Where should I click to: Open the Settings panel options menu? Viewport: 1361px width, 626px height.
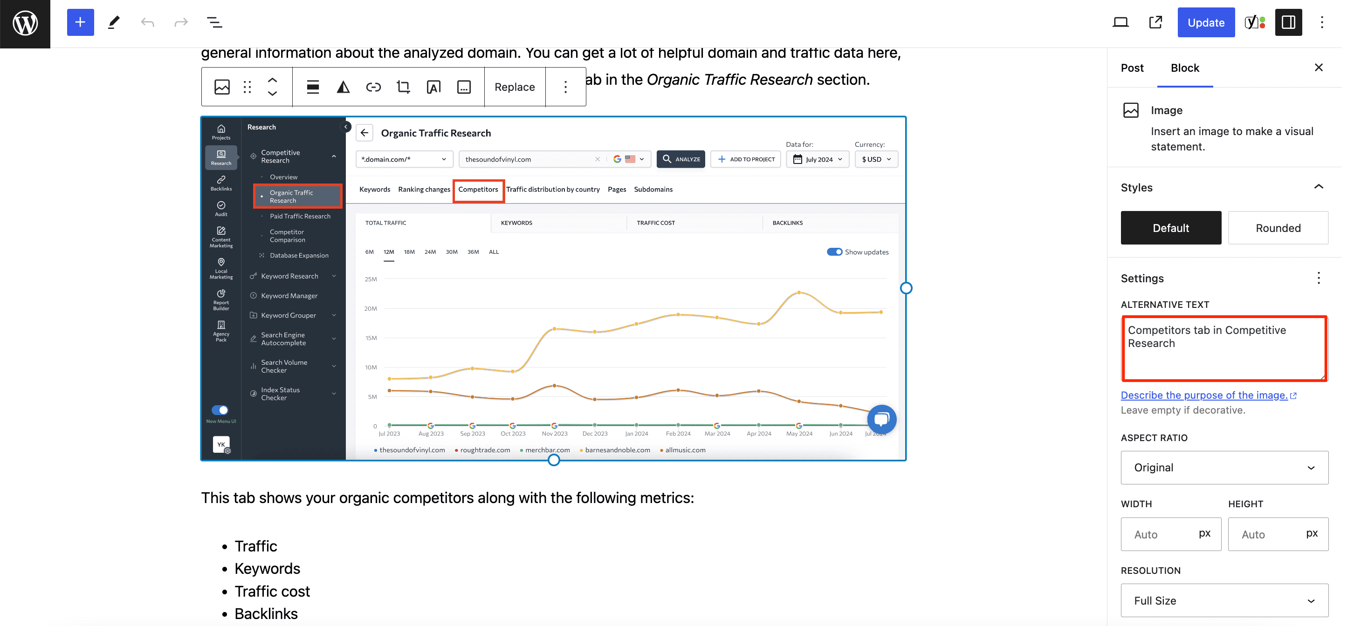(1318, 278)
